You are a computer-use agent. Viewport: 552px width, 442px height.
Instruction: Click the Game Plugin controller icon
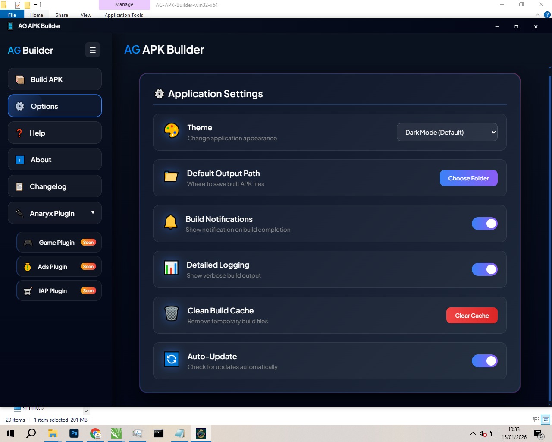[x=28, y=243]
